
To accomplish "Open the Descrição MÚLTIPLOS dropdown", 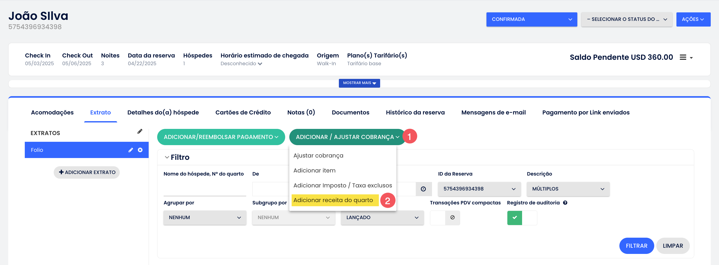I will click(x=568, y=189).
